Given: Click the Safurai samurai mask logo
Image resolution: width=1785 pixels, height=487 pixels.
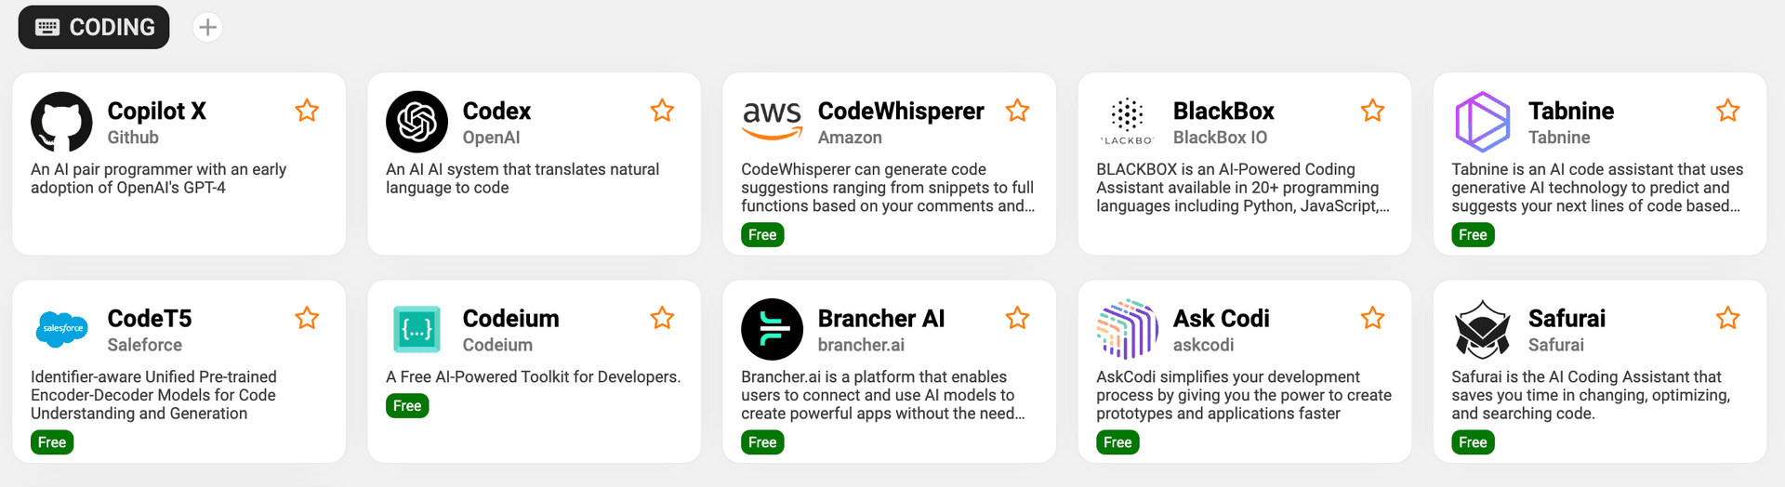Looking at the screenshot, I should (x=1482, y=329).
